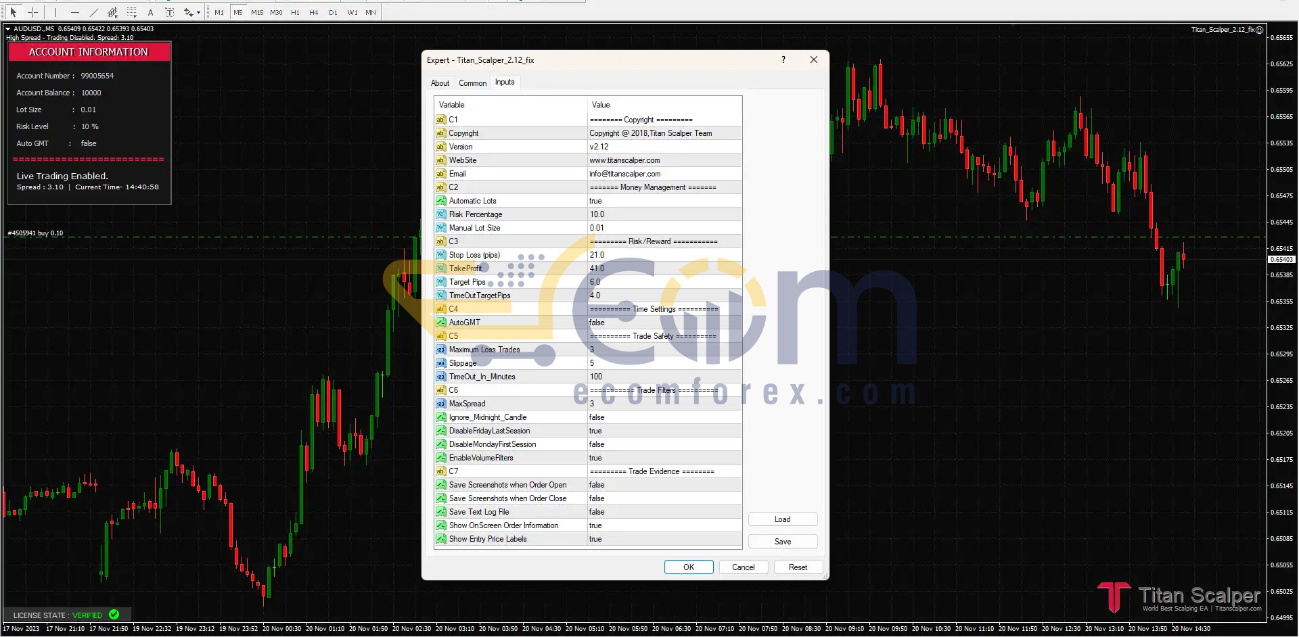This screenshot has height=637, width=1299.
Task: Select Email value info@titanscalper.com
Action: tap(664, 174)
